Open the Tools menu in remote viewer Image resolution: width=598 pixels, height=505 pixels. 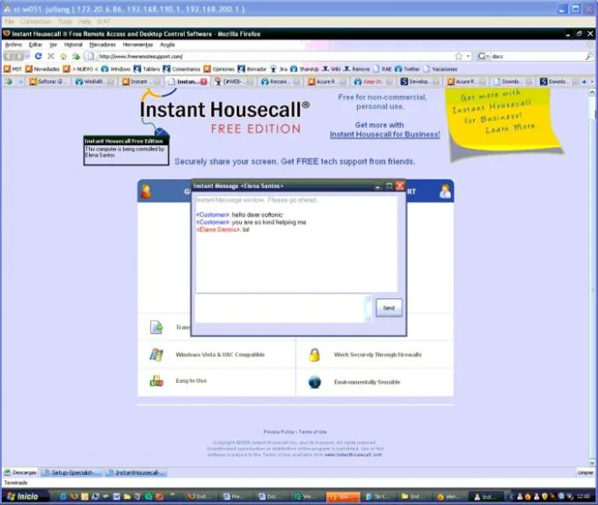coord(65,22)
